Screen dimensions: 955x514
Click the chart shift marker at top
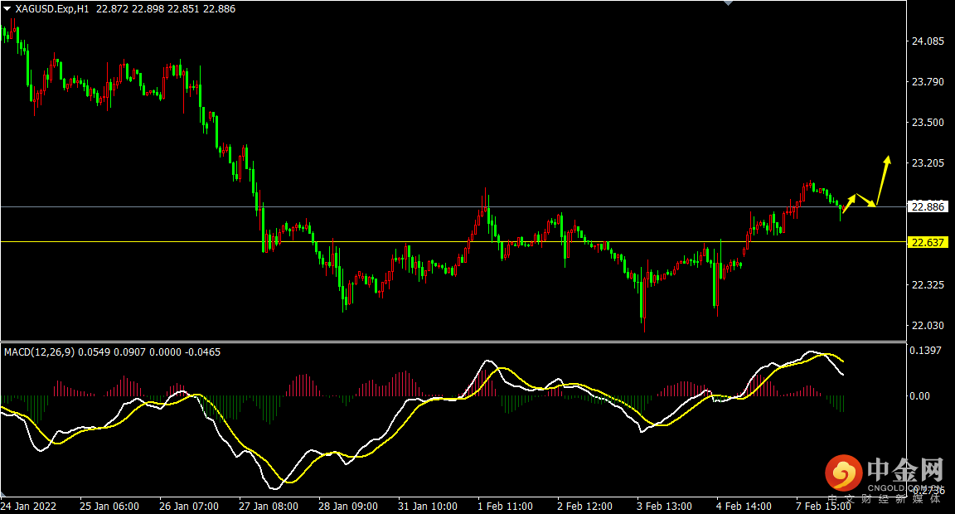point(728,3)
